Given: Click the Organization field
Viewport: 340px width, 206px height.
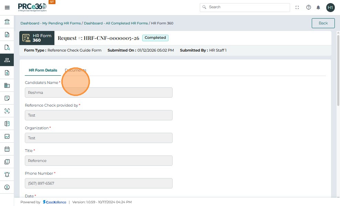Looking at the screenshot, I should [99, 138].
